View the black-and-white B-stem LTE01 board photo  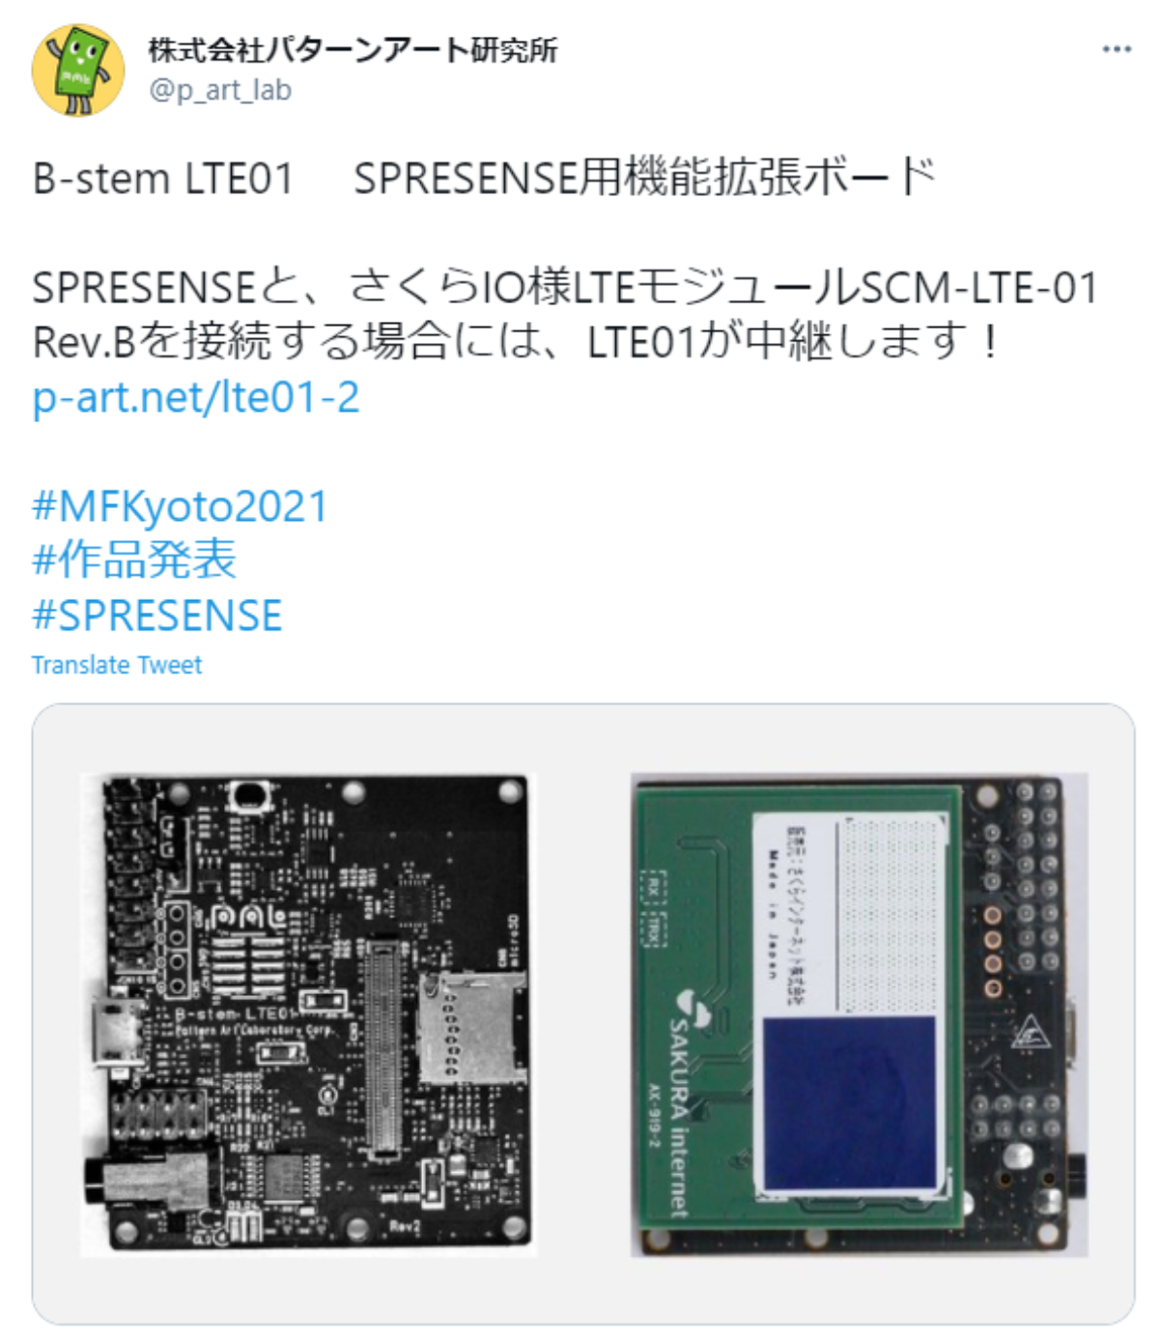[x=307, y=1014]
